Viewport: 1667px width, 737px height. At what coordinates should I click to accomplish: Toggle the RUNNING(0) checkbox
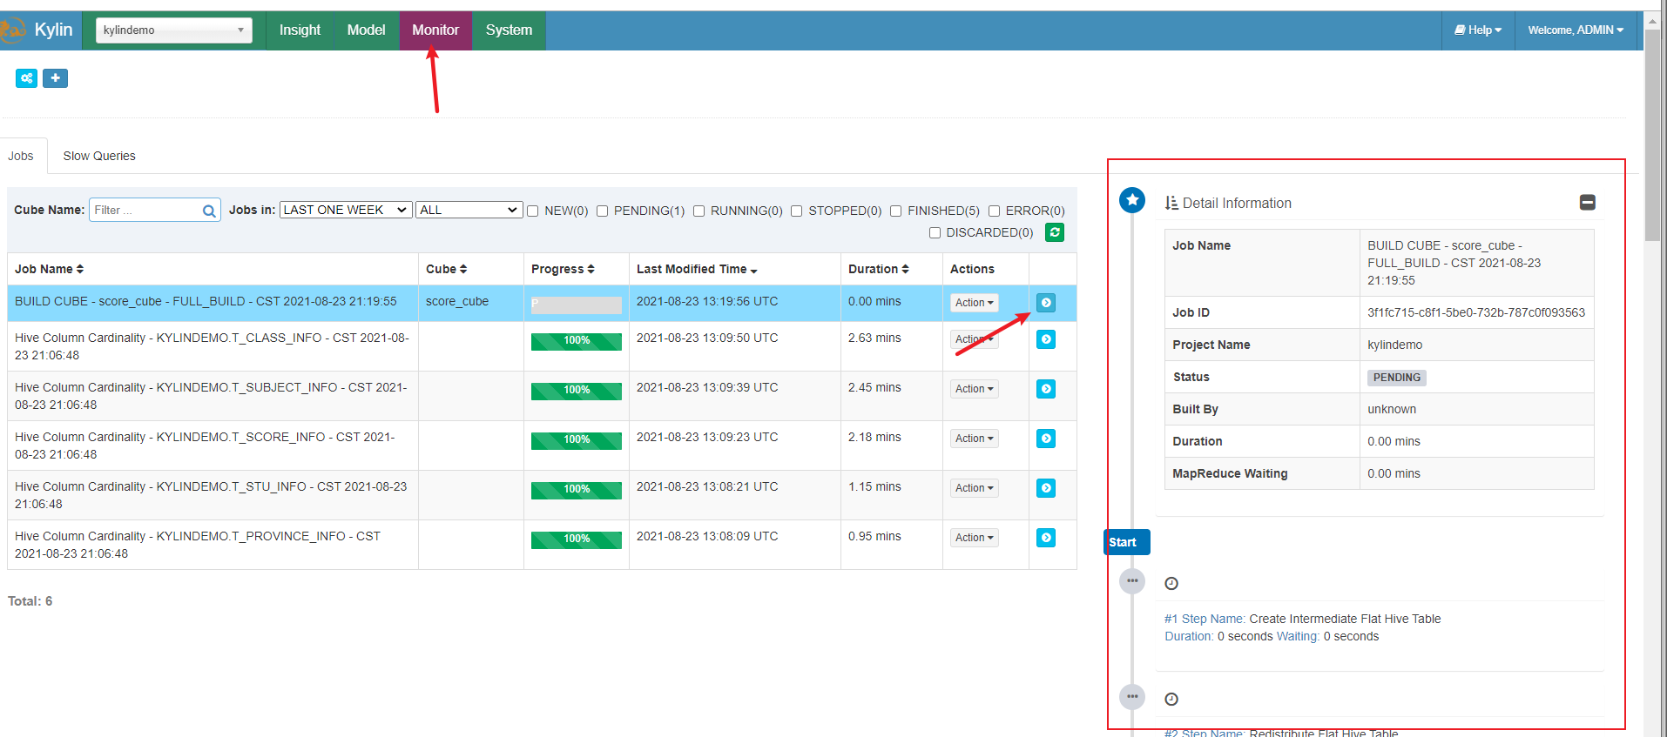pyautogui.click(x=699, y=211)
